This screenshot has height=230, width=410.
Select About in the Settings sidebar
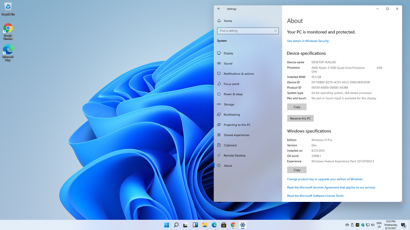coord(248,166)
